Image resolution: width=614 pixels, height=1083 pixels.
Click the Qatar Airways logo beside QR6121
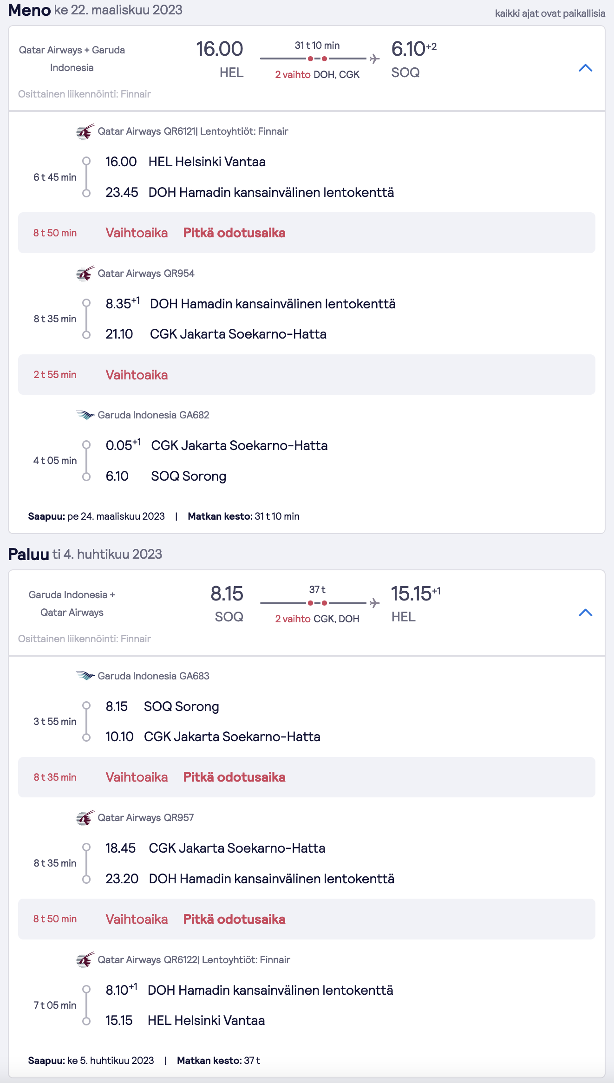point(85,132)
